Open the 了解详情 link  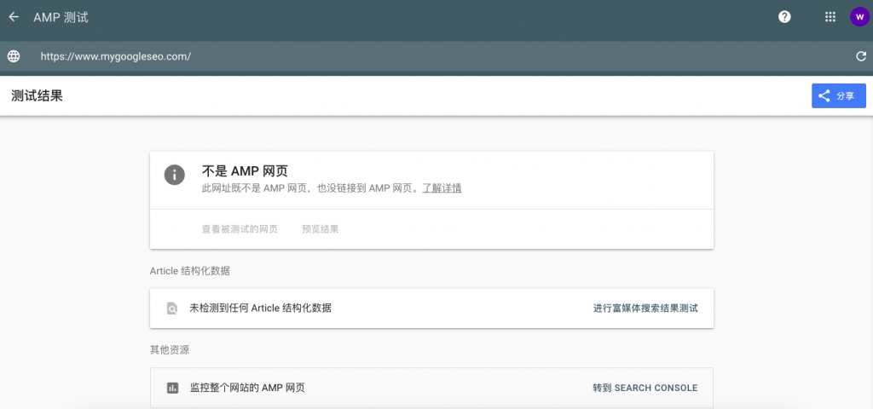click(x=442, y=188)
